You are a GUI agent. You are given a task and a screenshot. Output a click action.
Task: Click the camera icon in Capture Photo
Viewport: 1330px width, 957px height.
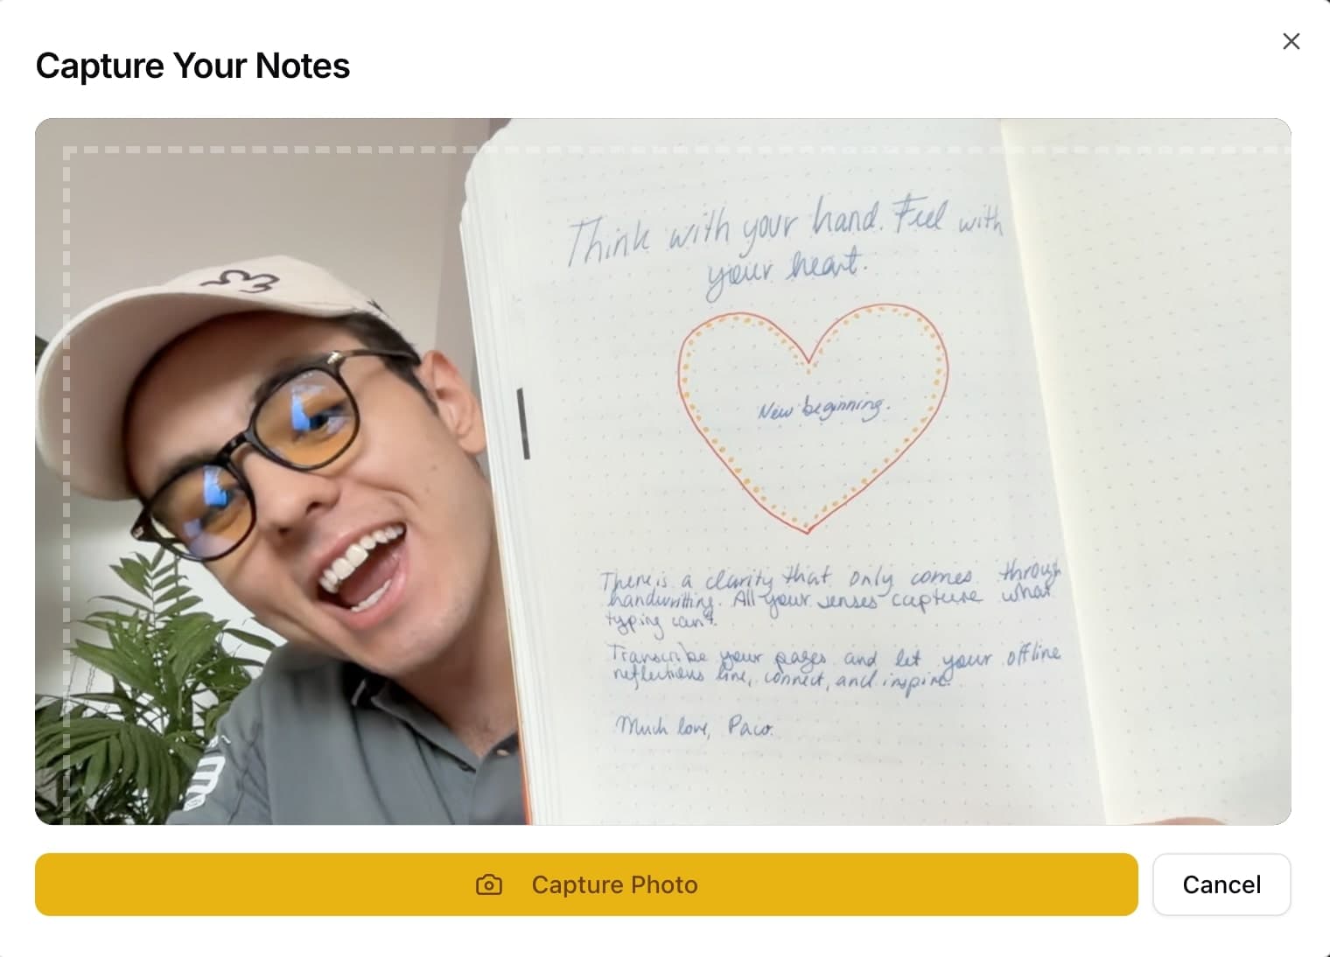pyautogui.click(x=489, y=885)
